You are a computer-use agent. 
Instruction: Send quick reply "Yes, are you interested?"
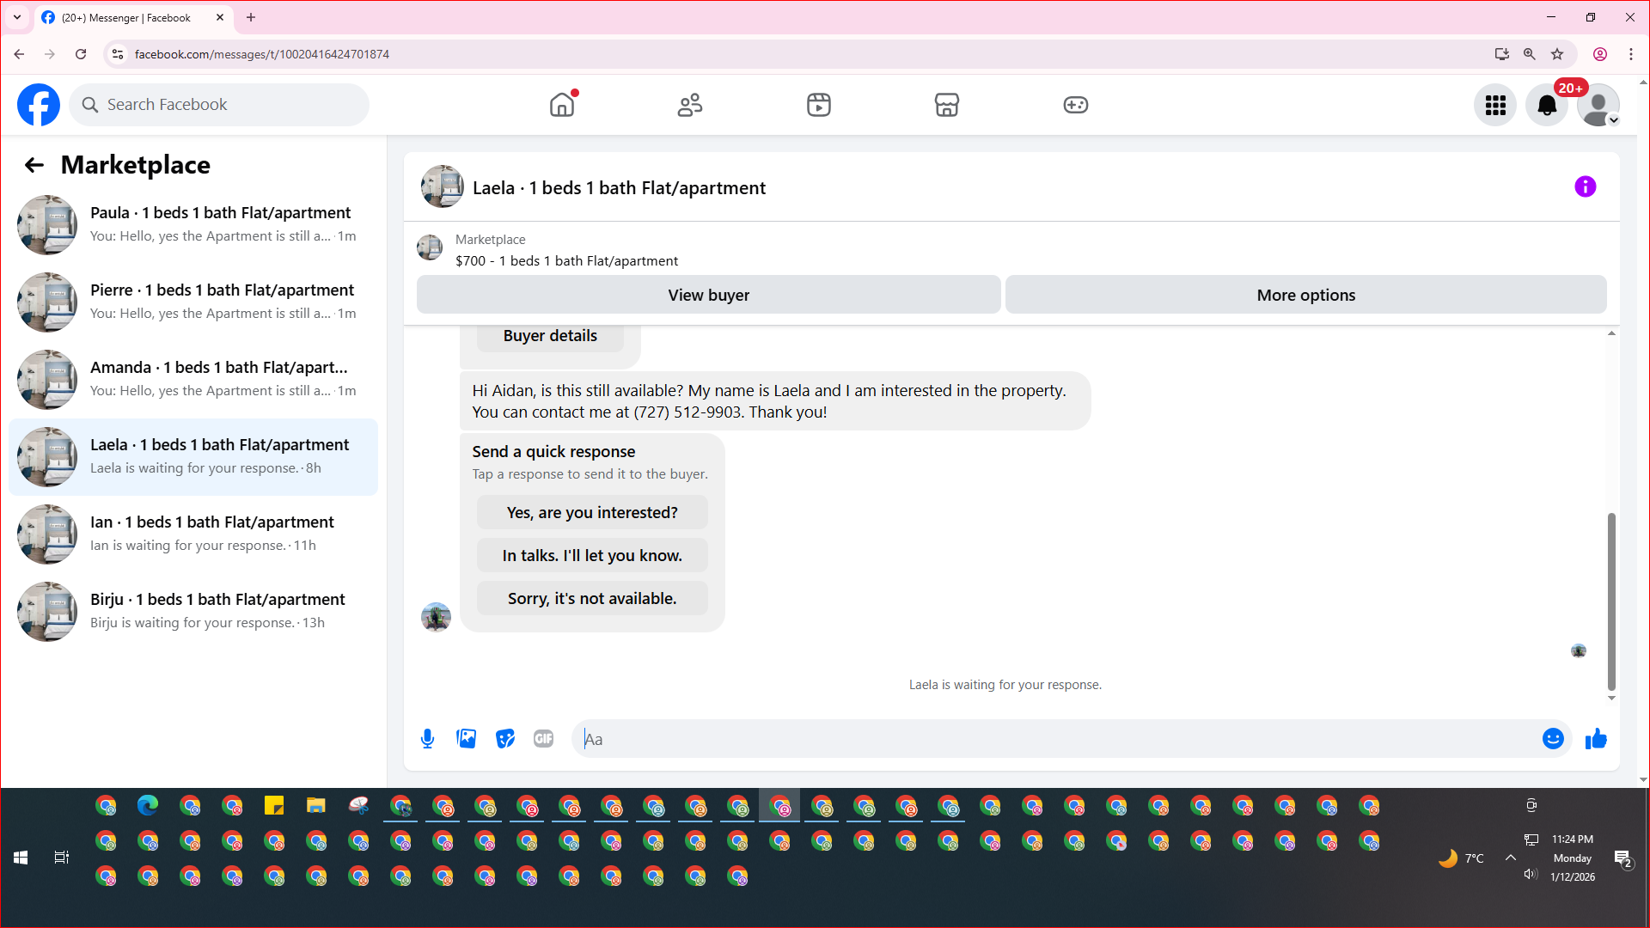(x=592, y=512)
